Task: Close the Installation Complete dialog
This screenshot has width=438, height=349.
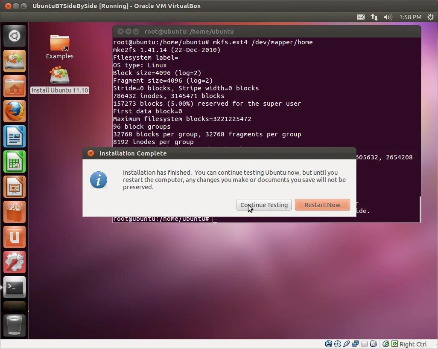Action: (x=91, y=153)
